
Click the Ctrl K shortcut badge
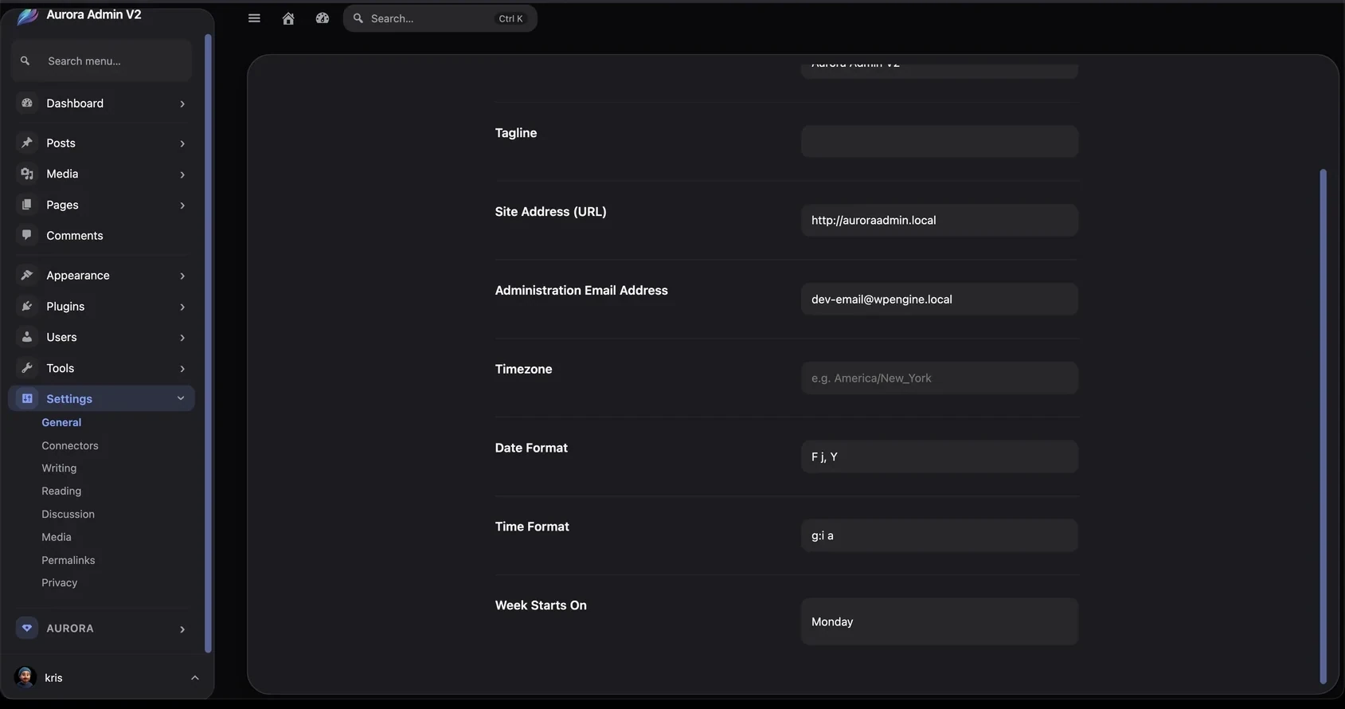[x=510, y=18]
